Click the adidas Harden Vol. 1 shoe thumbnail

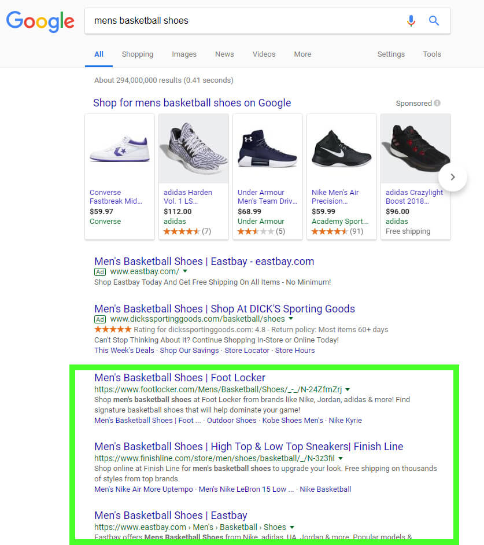193,149
